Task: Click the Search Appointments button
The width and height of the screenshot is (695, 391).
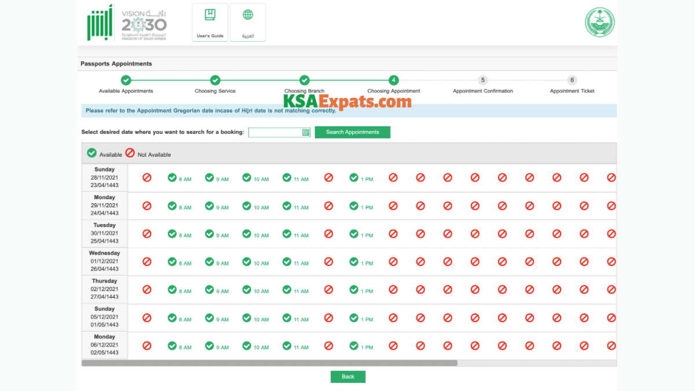Action: (x=352, y=132)
